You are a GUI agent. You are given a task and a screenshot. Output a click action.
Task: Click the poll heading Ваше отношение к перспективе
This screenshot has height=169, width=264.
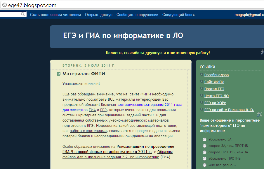(230, 126)
